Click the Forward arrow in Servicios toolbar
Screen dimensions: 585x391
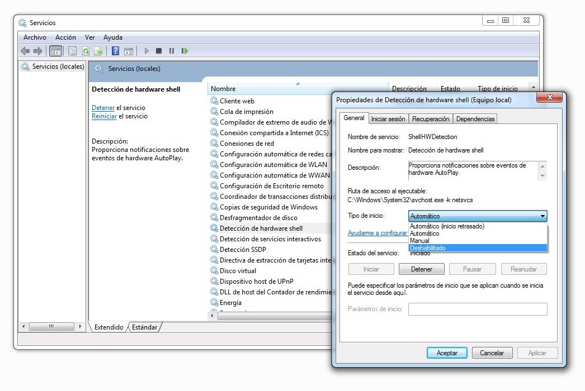click(37, 51)
